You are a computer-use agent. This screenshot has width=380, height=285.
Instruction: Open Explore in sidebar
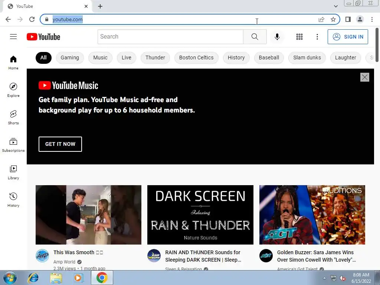(13, 90)
